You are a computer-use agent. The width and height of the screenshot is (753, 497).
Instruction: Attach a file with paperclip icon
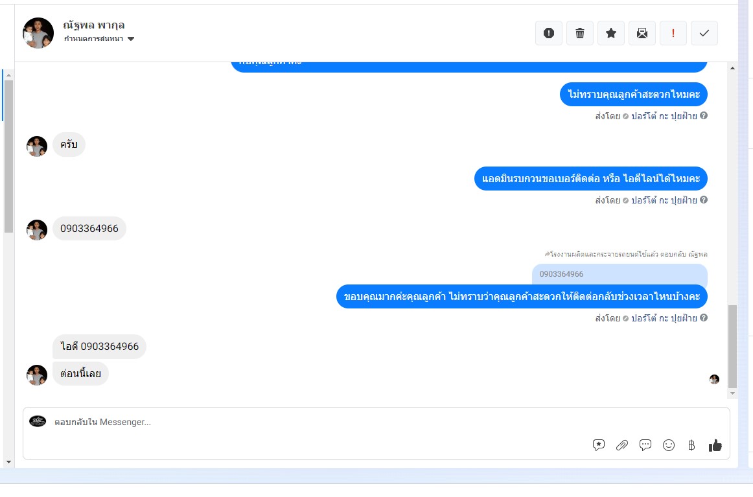coord(622,445)
